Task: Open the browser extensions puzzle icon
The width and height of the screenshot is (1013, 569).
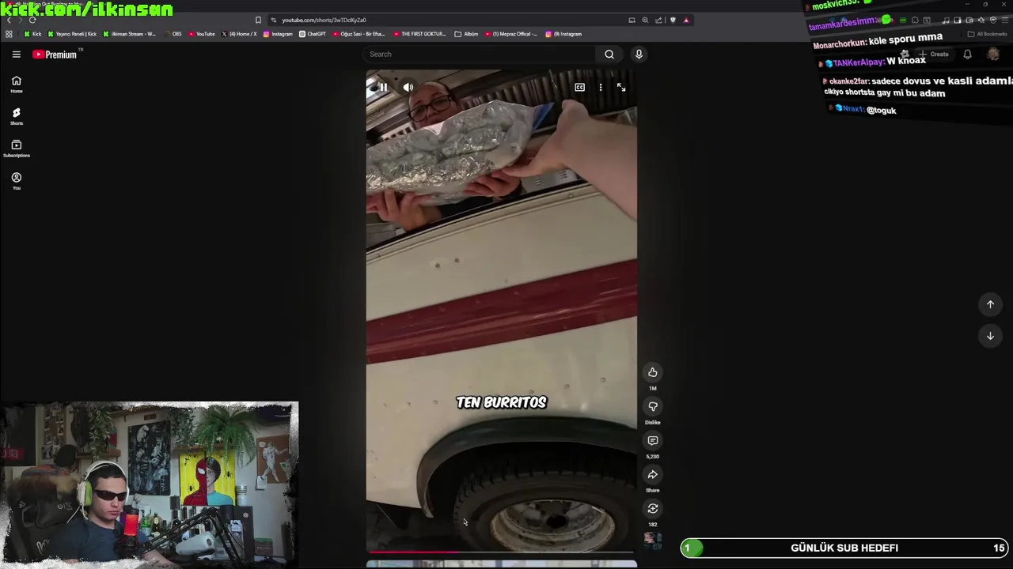Action: click(x=915, y=20)
